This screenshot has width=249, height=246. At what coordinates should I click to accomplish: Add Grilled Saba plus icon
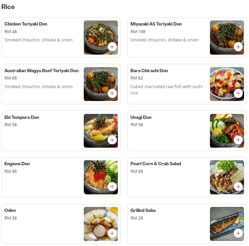(238, 233)
